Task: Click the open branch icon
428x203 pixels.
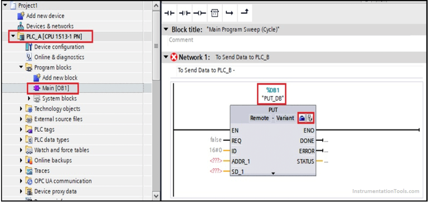Action: [x=229, y=13]
